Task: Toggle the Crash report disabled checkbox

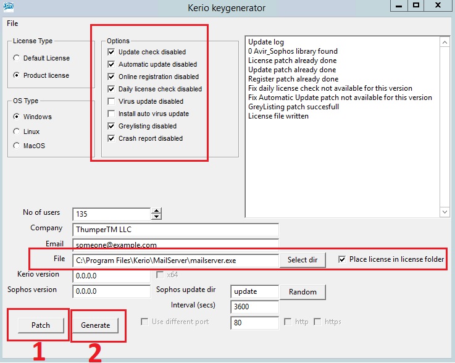Action: click(111, 138)
